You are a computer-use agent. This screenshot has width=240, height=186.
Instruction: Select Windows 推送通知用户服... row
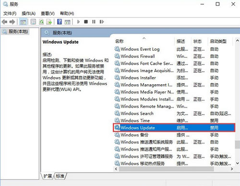[174, 149]
